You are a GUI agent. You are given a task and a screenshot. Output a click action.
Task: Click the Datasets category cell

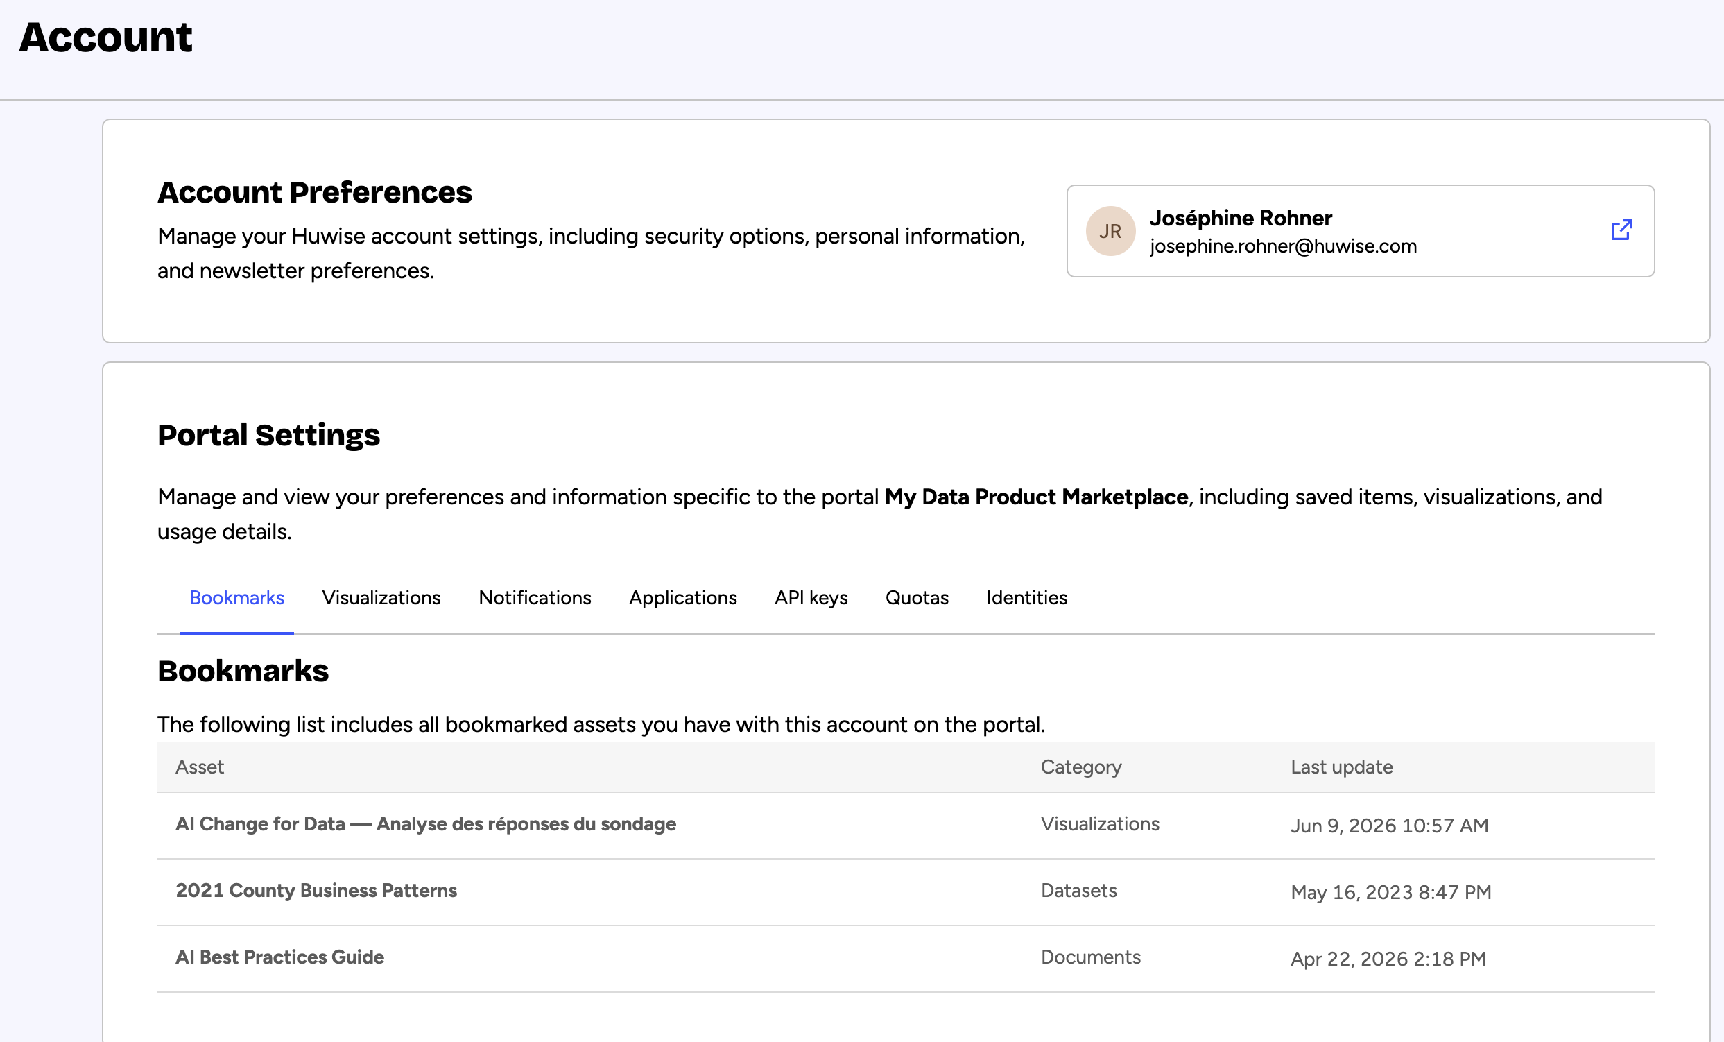click(1079, 890)
